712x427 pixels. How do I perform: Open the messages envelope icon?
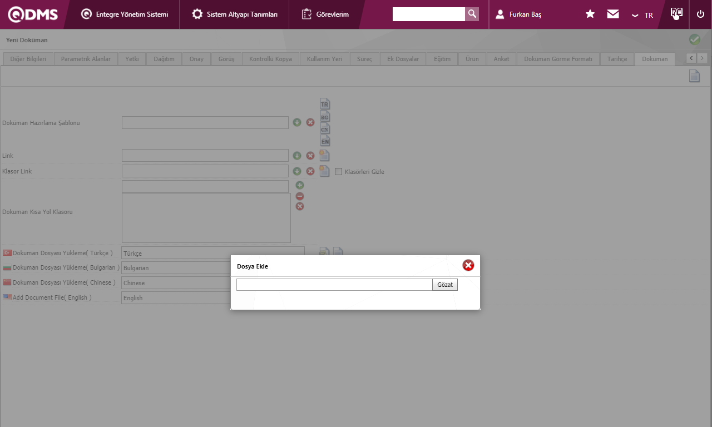tap(613, 14)
